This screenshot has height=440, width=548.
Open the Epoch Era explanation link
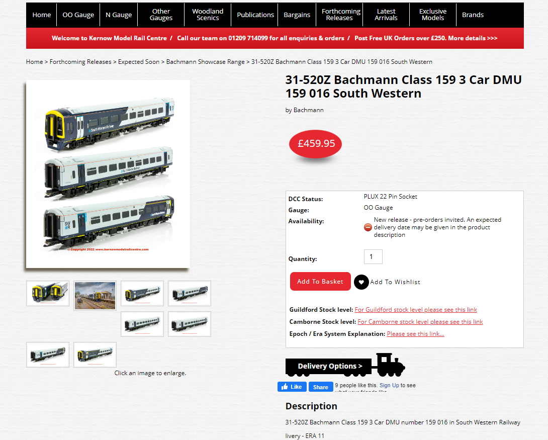click(x=415, y=334)
